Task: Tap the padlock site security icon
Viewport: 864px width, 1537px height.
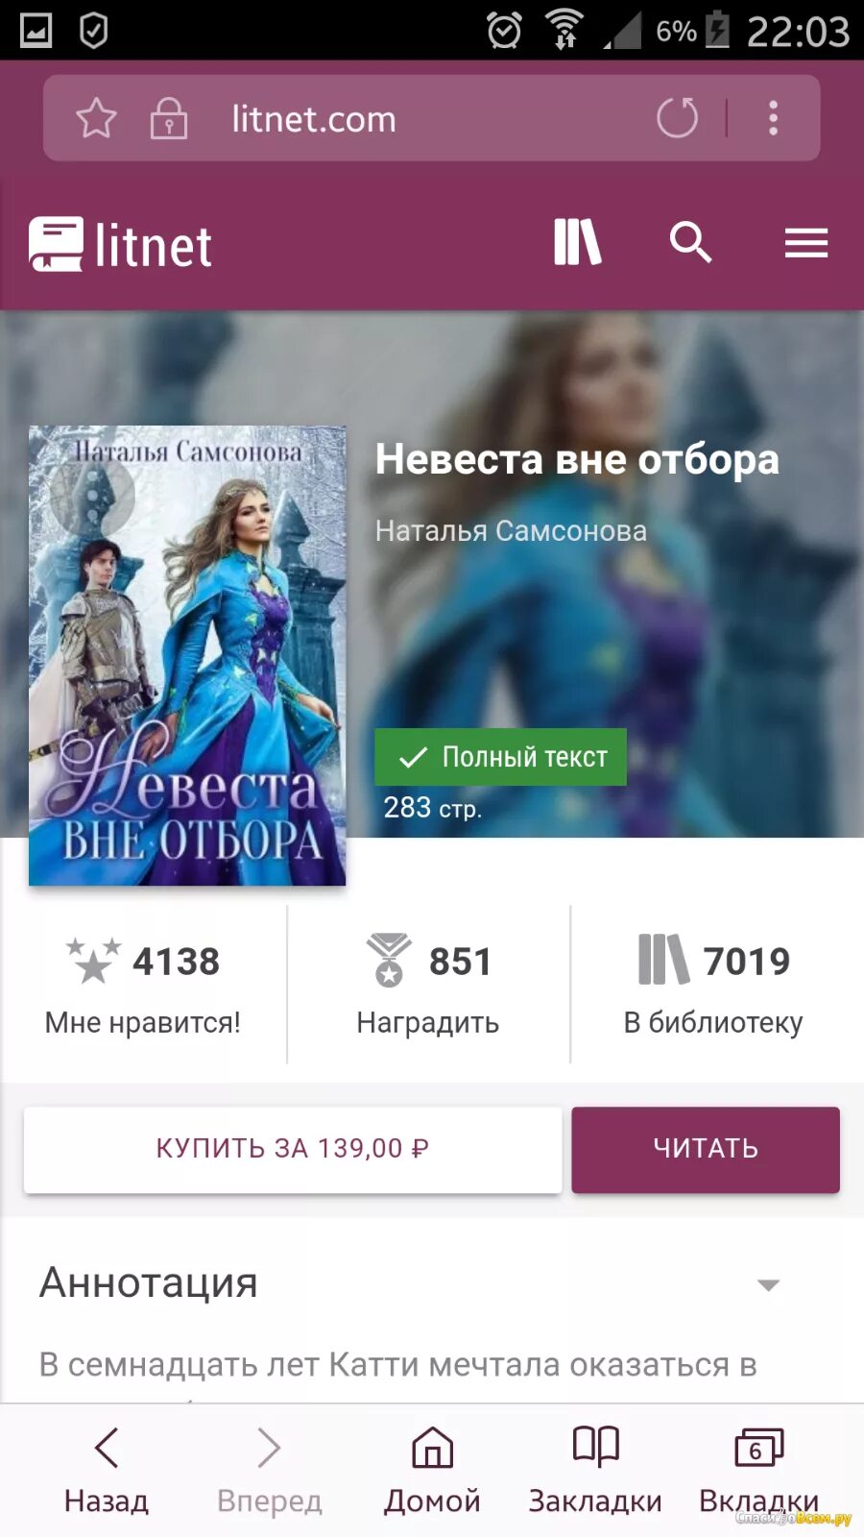Action: 169,119
